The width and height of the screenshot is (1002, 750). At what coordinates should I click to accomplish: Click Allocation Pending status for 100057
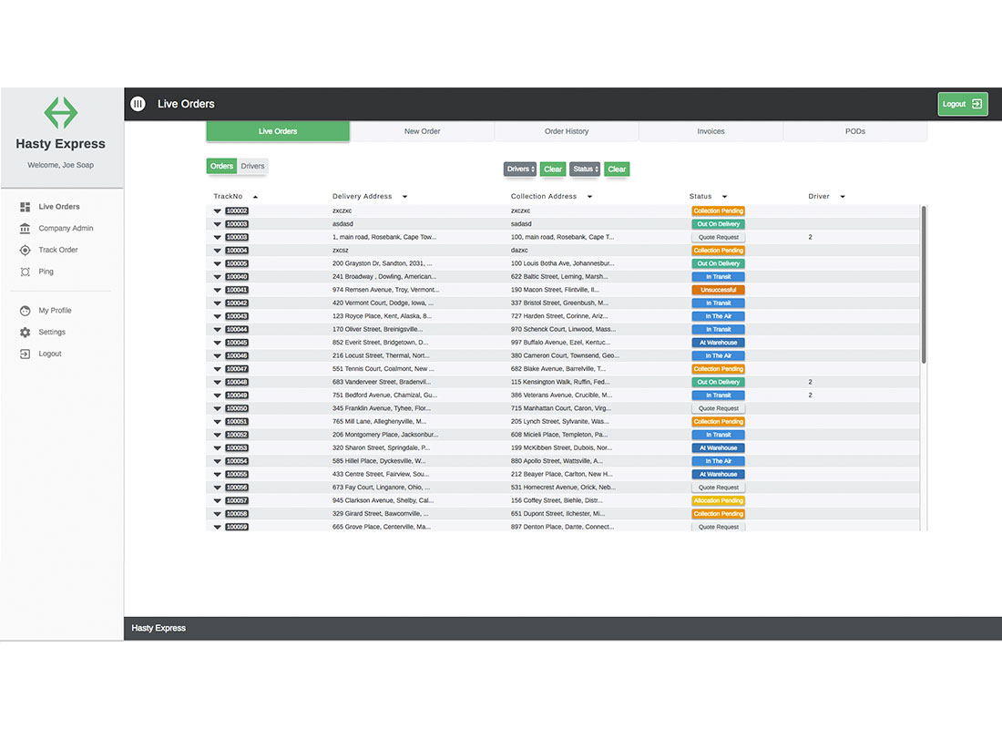pyautogui.click(x=719, y=500)
